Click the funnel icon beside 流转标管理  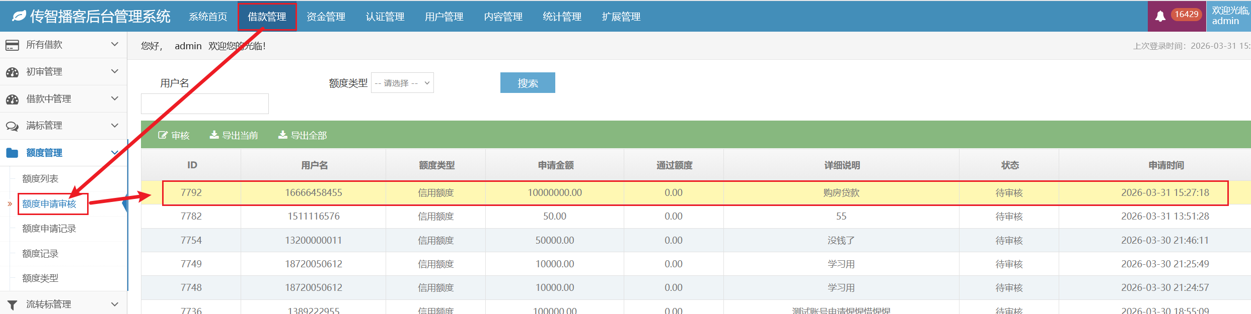pyautogui.click(x=12, y=304)
